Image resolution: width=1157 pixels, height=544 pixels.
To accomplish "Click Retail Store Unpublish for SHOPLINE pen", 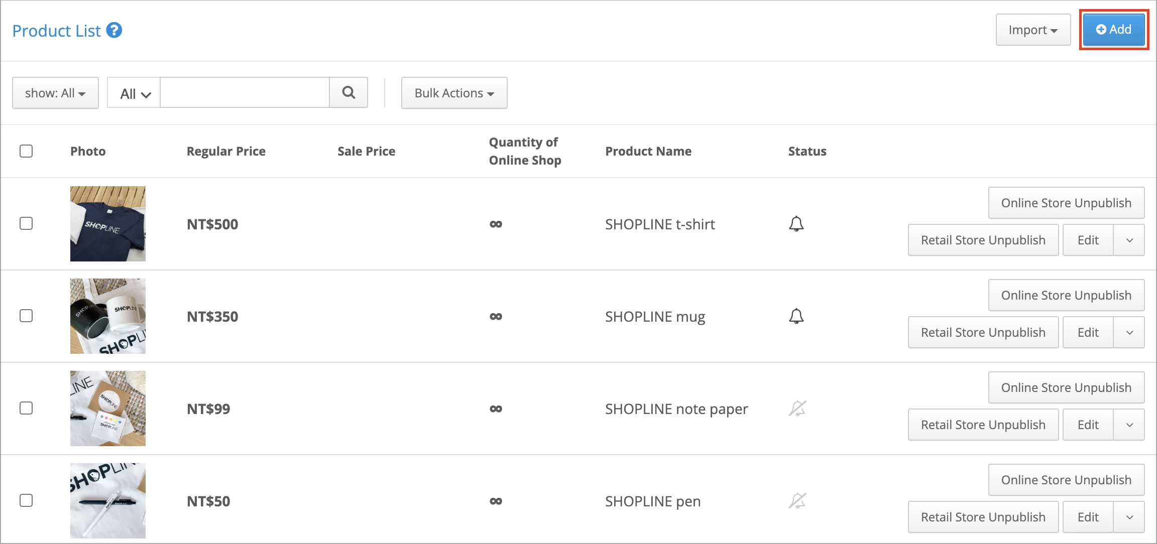I will point(983,517).
